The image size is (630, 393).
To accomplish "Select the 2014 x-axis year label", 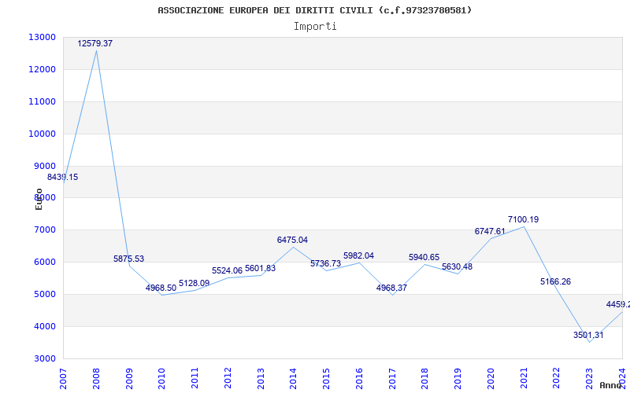I will (x=293, y=379).
